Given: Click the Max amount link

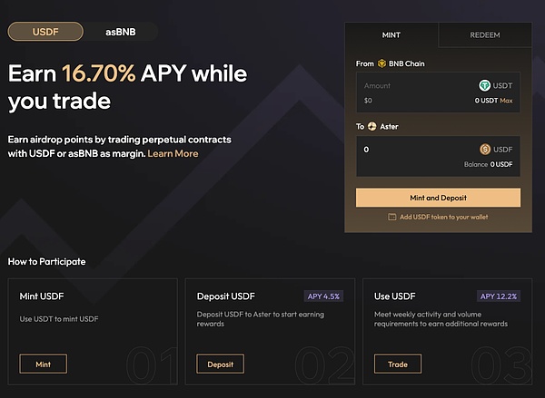Looking at the screenshot, I should click(x=506, y=100).
